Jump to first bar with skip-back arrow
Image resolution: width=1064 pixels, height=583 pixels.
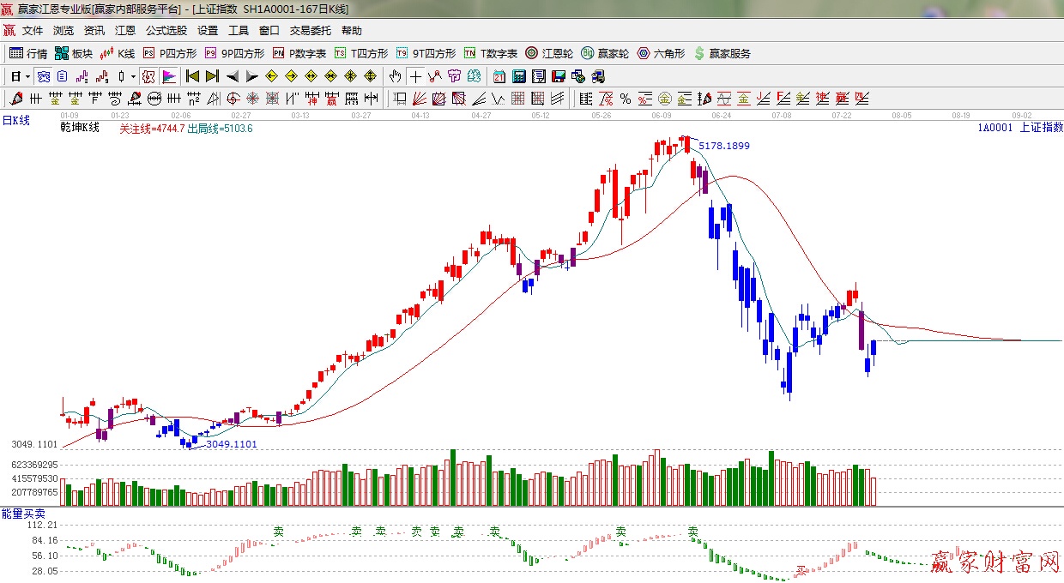(x=192, y=76)
